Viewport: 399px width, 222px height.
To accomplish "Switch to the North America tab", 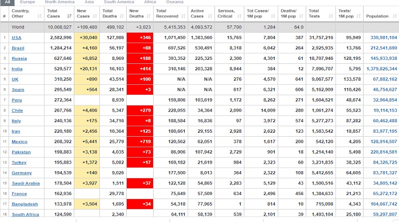I will click(x=60, y=2).
